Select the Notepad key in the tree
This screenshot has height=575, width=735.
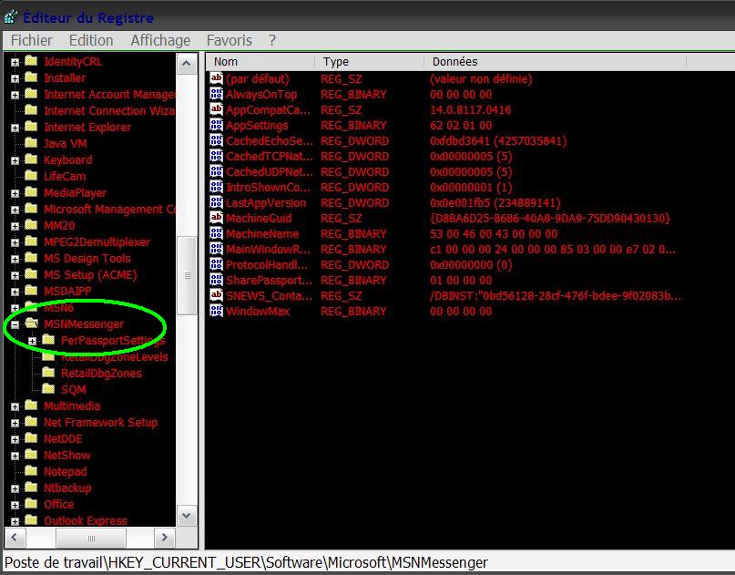click(65, 472)
